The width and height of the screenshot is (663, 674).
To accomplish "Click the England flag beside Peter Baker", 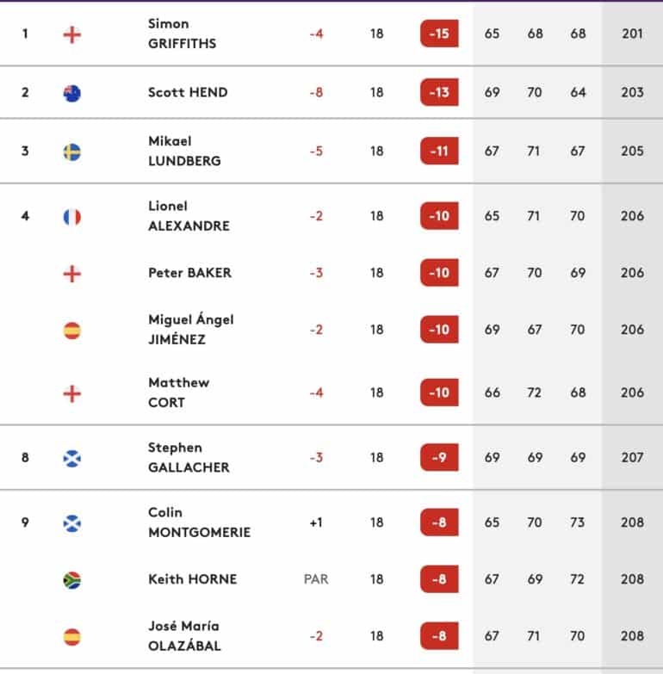I will point(71,274).
